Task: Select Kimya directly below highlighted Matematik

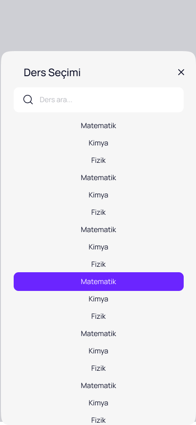Action: click(x=98, y=299)
